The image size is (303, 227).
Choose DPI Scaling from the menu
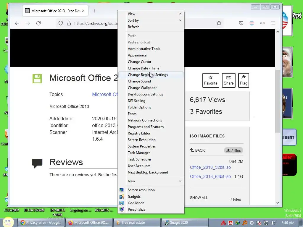151,101
